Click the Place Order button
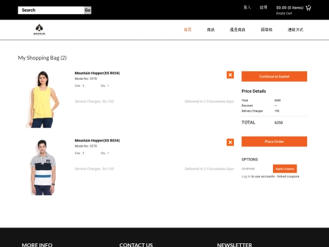This screenshot has width=329, height=247. pyautogui.click(x=274, y=141)
